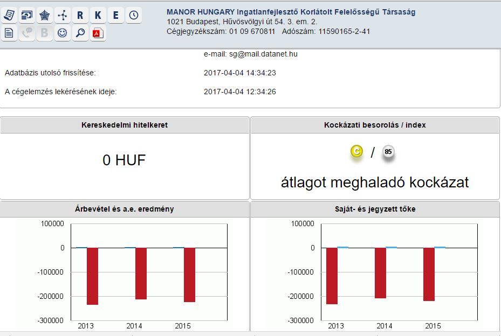
Task: Click 2013 blue bar in Saját tőke chart
Action: [x=343, y=247]
